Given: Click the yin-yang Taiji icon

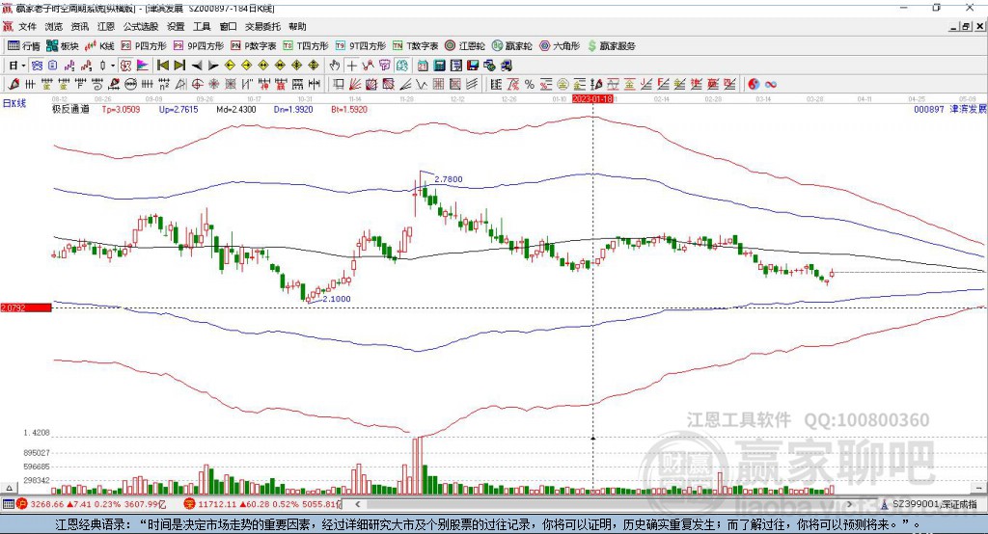Looking at the screenshot, I should [755, 84].
